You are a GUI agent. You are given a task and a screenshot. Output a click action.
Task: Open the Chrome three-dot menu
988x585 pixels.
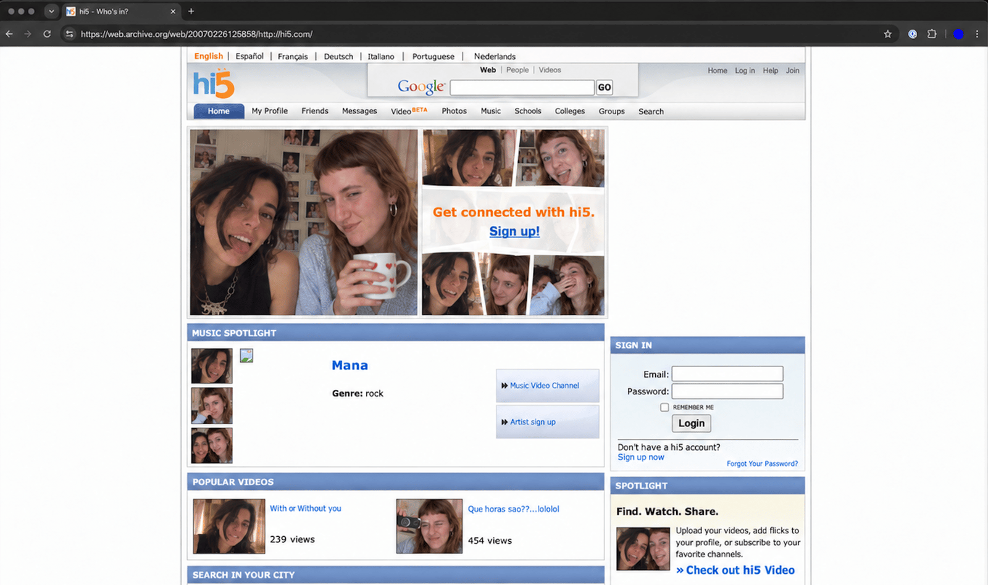pyautogui.click(x=977, y=34)
